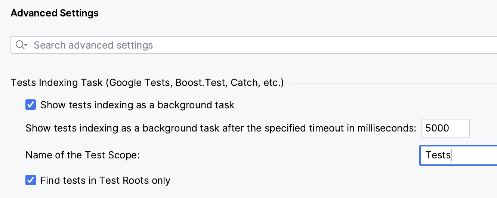
Task: Place cursor after the word Tests in scope field
Action: coord(451,155)
